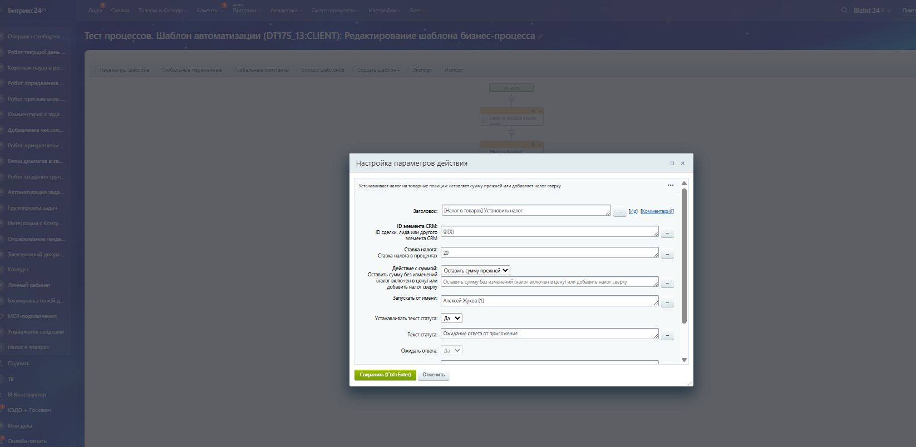Click the search magnifier in top bar

click(844, 11)
